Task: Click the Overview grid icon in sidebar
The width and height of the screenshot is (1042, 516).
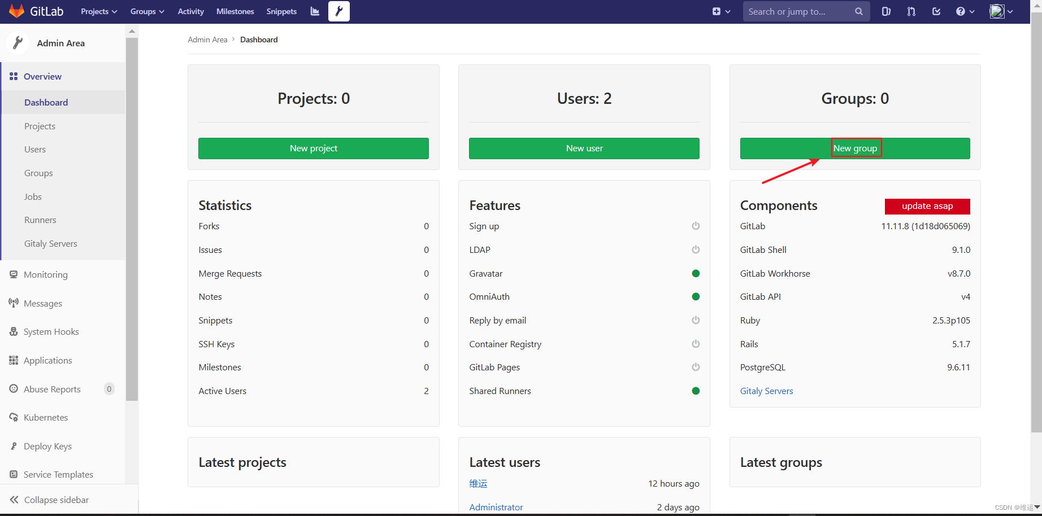Action: point(14,76)
